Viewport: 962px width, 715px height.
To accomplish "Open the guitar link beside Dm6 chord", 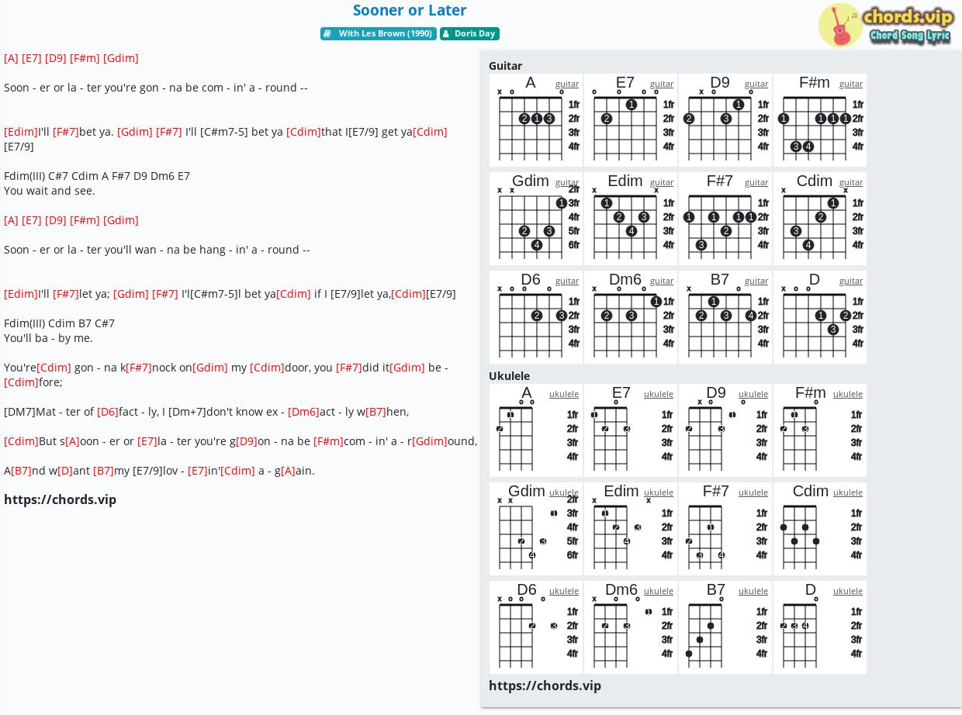I will (x=662, y=281).
